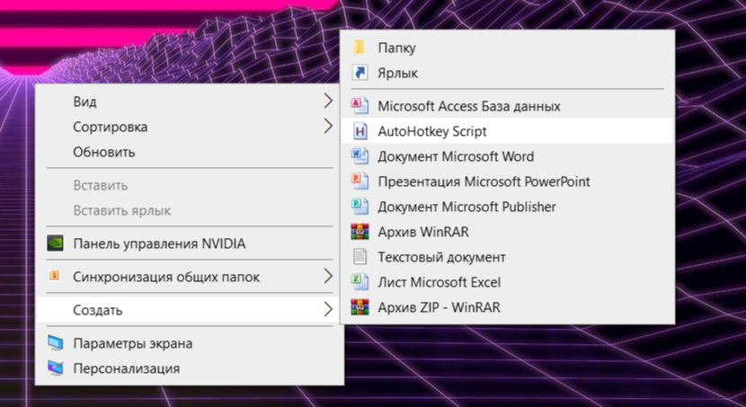746x407 pixels.
Task: Click the AutoHotkey H icon
Action: click(360, 131)
